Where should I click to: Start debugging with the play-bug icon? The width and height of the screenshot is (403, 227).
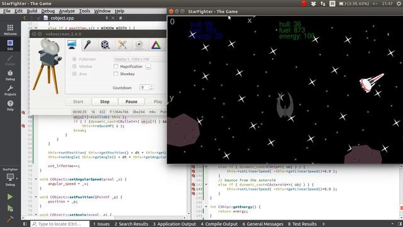pos(10,208)
